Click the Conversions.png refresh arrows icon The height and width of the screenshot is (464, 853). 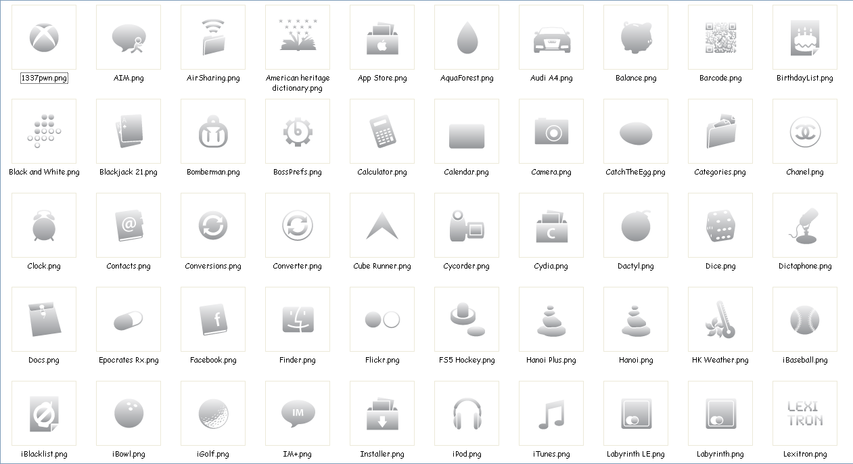[x=213, y=225]
